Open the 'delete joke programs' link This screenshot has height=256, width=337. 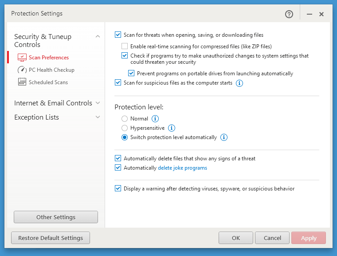click(182, 168)
